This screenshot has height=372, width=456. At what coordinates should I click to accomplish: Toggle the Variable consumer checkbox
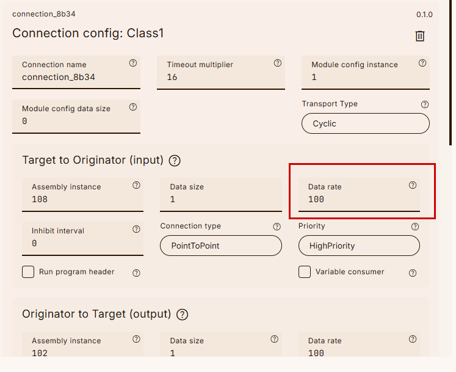[305, 272]
